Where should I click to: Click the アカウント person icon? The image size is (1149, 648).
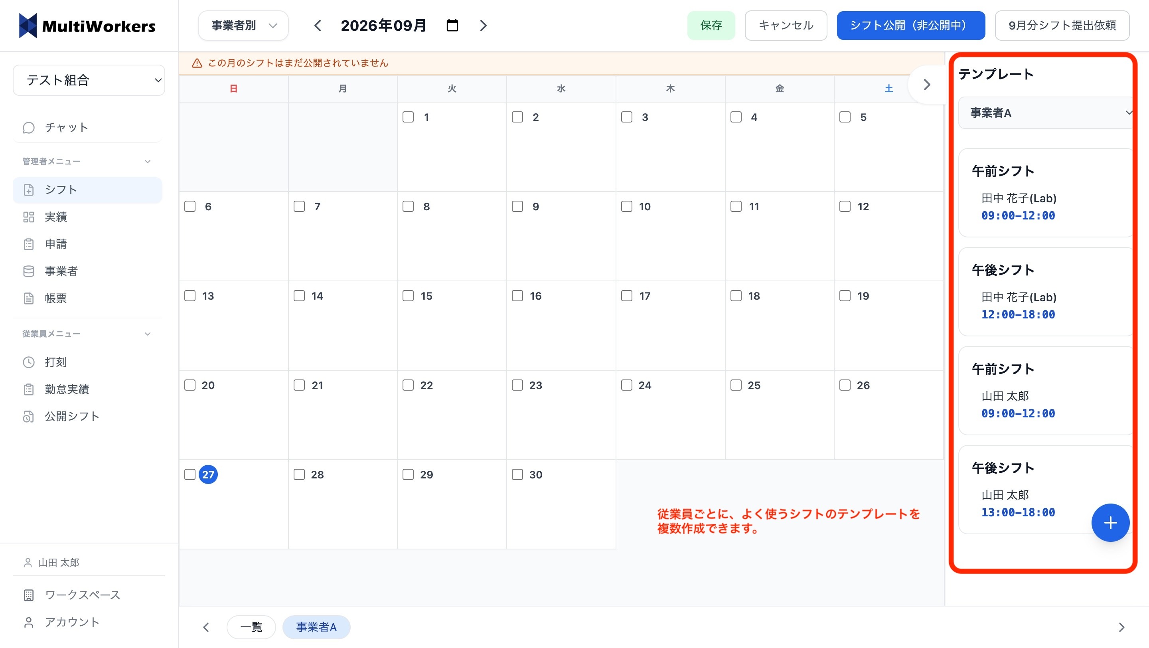tap(29, 622)
